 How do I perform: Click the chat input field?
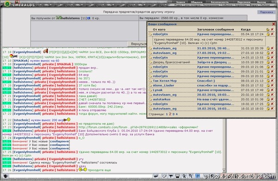pyautogui.click(x=81, y=176)
